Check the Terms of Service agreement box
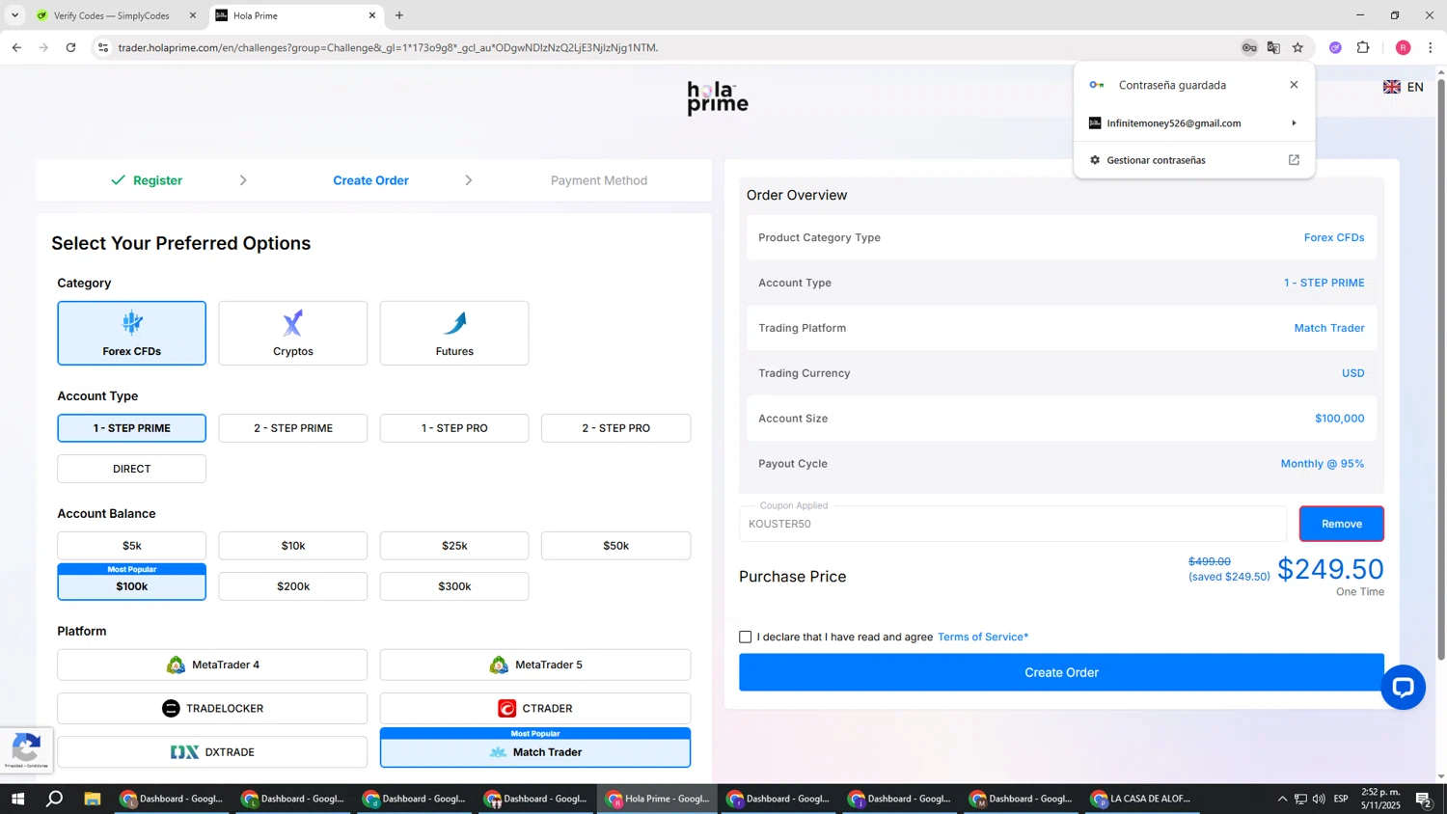The image size is (1447, 814). click(x=746, y=637)
